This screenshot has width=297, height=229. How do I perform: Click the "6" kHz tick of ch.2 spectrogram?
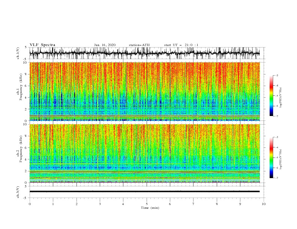tap(26, 147)
